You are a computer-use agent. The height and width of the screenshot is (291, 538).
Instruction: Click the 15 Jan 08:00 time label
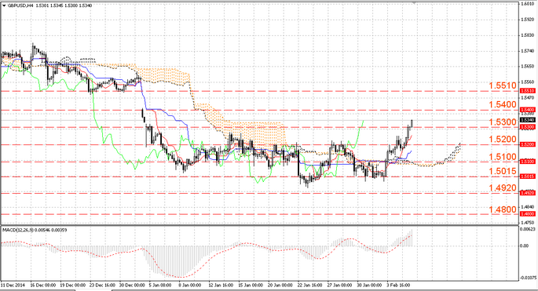coord(251,286)
